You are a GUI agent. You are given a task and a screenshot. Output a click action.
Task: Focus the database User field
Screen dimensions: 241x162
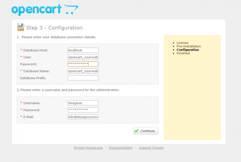(x=83, y=57)
